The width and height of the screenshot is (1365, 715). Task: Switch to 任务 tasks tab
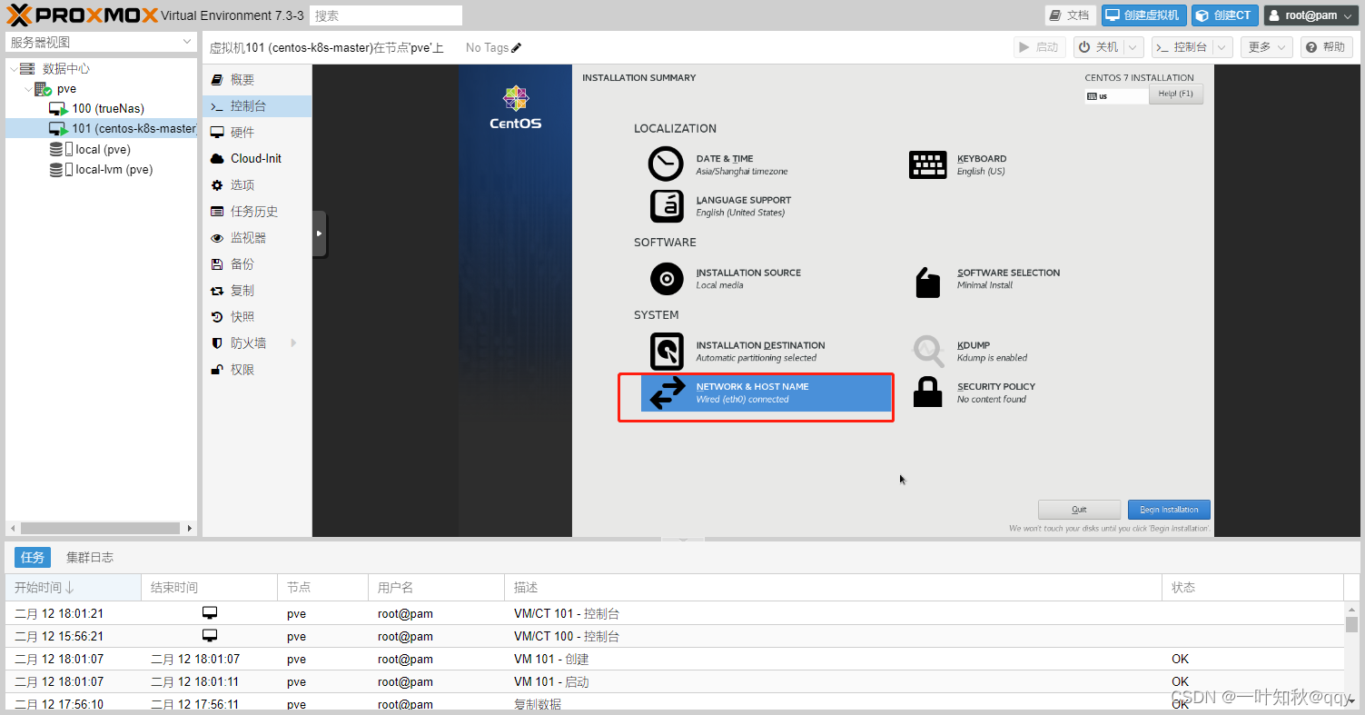(33, 558)
